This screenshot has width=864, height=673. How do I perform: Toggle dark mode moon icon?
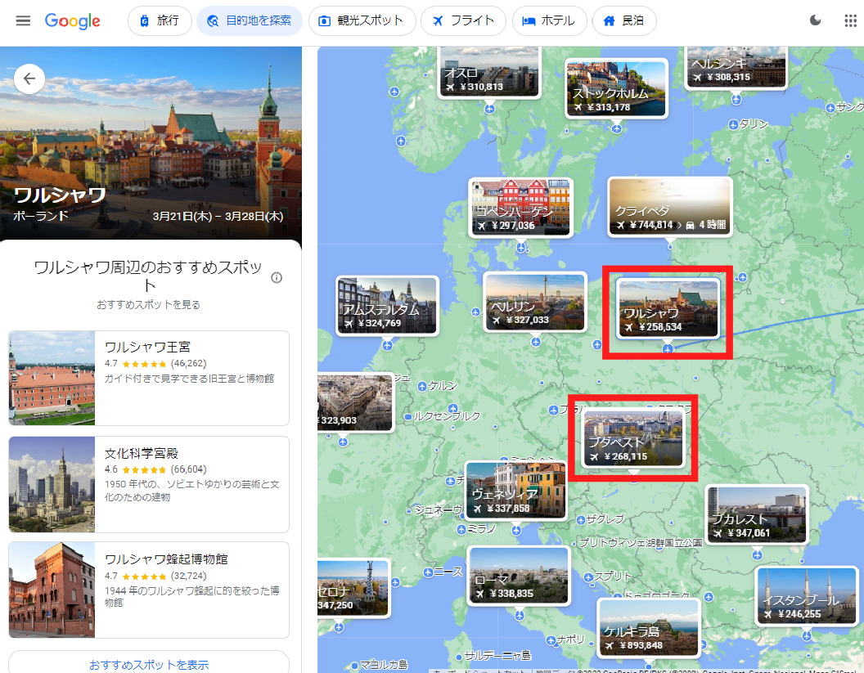point(816,21)
